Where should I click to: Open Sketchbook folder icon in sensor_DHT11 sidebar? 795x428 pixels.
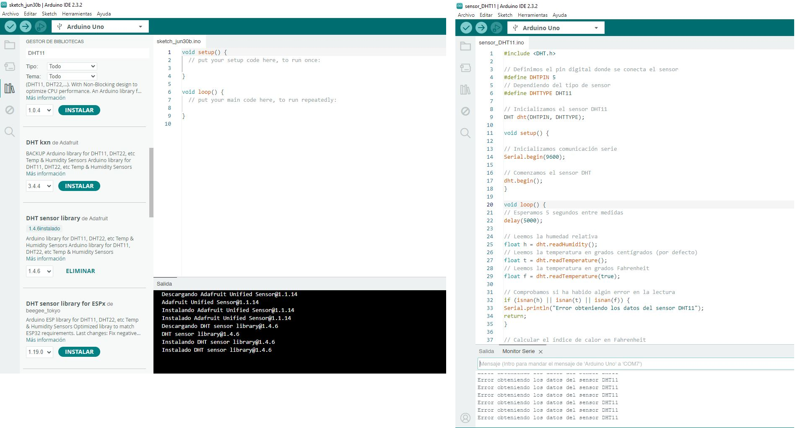click(465, 46)
